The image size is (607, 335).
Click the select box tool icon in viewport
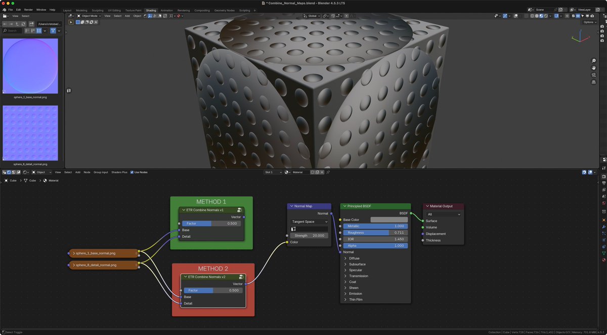(71, 22)
